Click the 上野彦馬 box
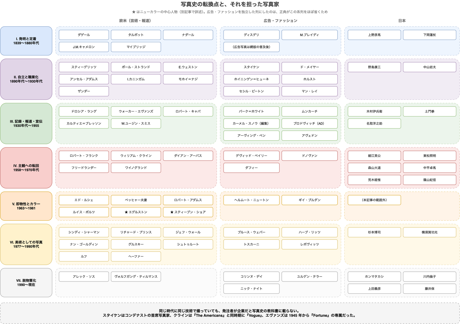 [x=374, y=35]
